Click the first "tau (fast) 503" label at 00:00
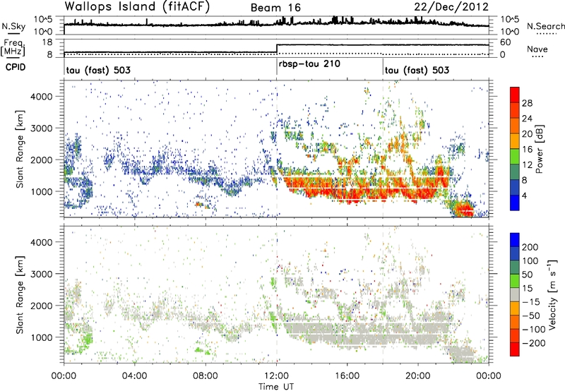 coord(98,70)
